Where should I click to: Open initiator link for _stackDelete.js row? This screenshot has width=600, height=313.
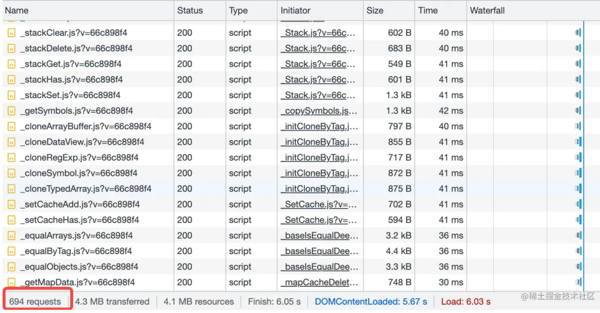coord(318,49)
